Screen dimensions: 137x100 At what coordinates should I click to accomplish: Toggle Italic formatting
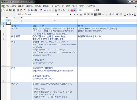pyautogui.click(x=78, y=15)
